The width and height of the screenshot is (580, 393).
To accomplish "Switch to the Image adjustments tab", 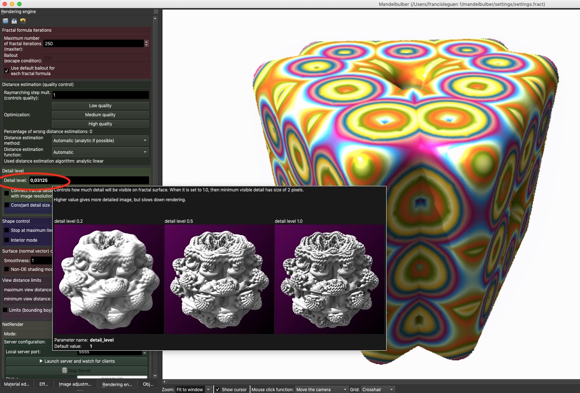I will tap(75, 384).
